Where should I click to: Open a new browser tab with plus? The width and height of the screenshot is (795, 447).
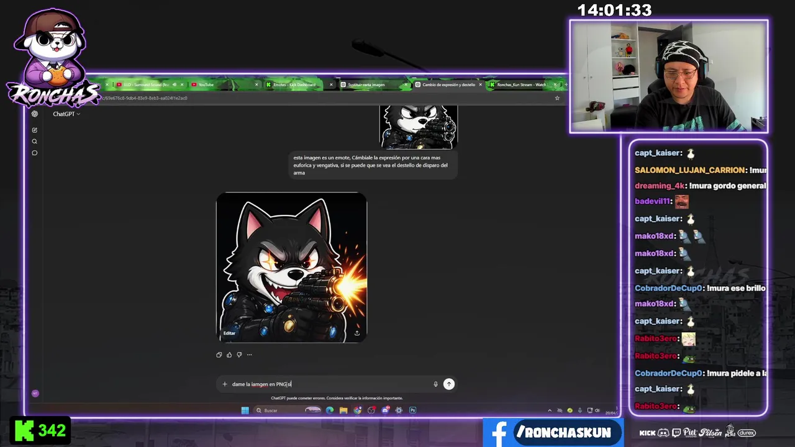pos(565,84)
